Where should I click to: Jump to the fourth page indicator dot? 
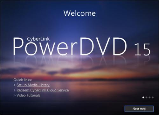[153, 97]
